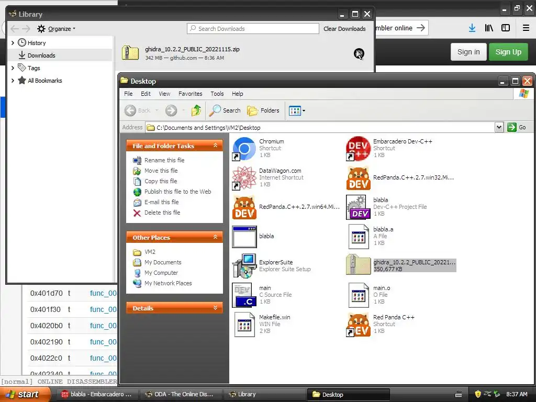Click the browser Downloads arrow icon
The height and width of the screenshot is (402, 536).
tap(472, 28)
